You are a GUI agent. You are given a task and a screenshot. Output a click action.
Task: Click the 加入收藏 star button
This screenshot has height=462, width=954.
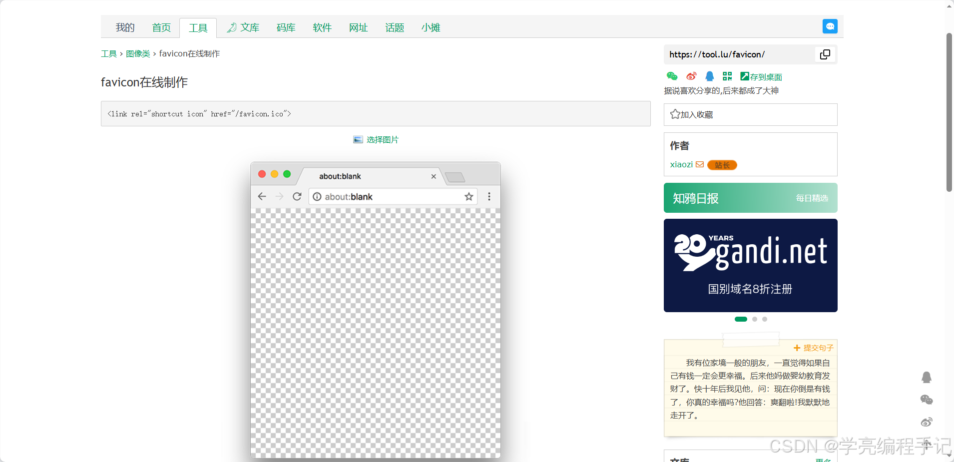click(750, 114)
